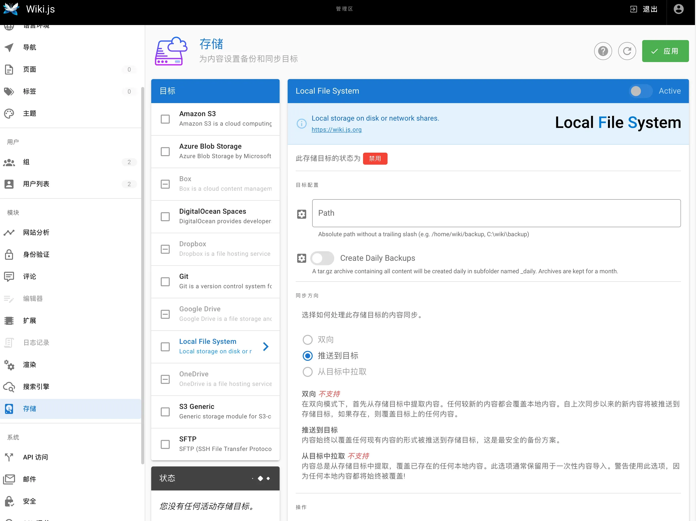Viewport: 696px width, 521px height.
Task: Tick the SFTP checkbox
Action: point(165,444)
